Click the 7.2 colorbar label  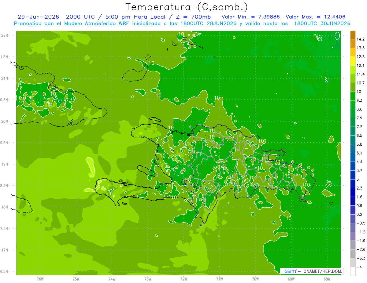pos(360,127)
